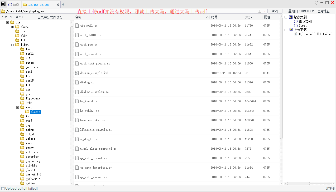Screen dimensions: 336x192
Task: Click the attribute value '0644'
Action: coord(266,73)
